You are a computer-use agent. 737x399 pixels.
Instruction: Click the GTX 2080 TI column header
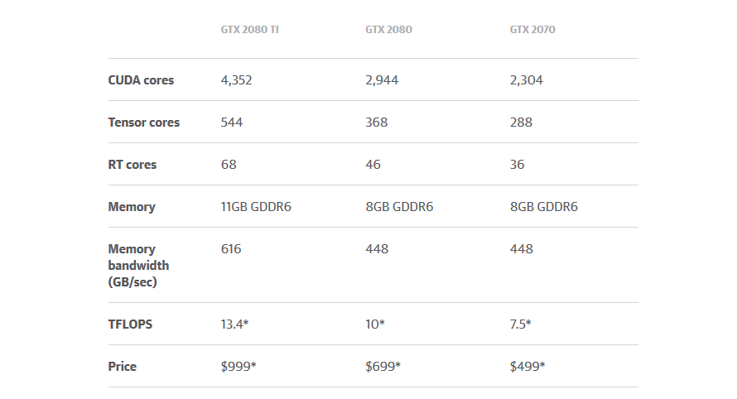pyautogui.click(x=249, y=30)
